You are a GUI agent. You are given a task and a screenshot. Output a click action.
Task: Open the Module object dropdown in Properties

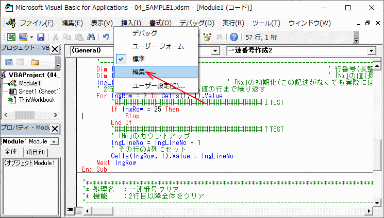coord(54,141)
